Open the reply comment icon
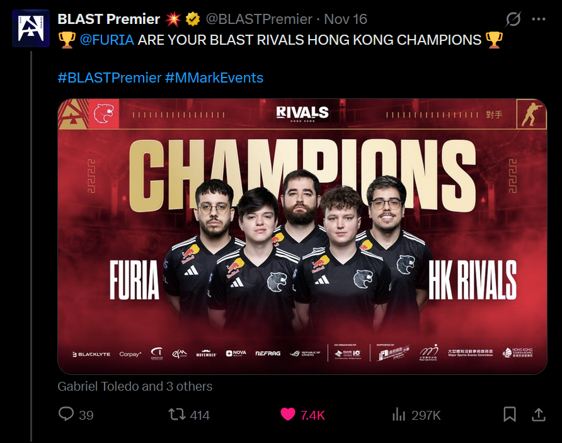The height and width of the screenshot is (443, 562). (x=66, y=414)
